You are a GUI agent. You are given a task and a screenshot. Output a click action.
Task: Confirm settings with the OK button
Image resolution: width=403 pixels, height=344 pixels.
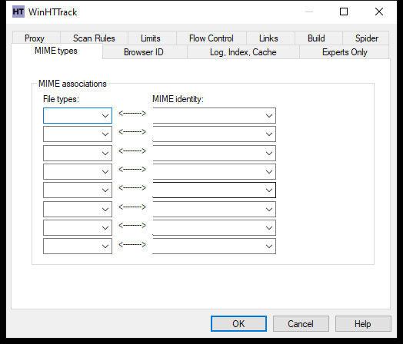pyautogui.click(x=238, y=324)
